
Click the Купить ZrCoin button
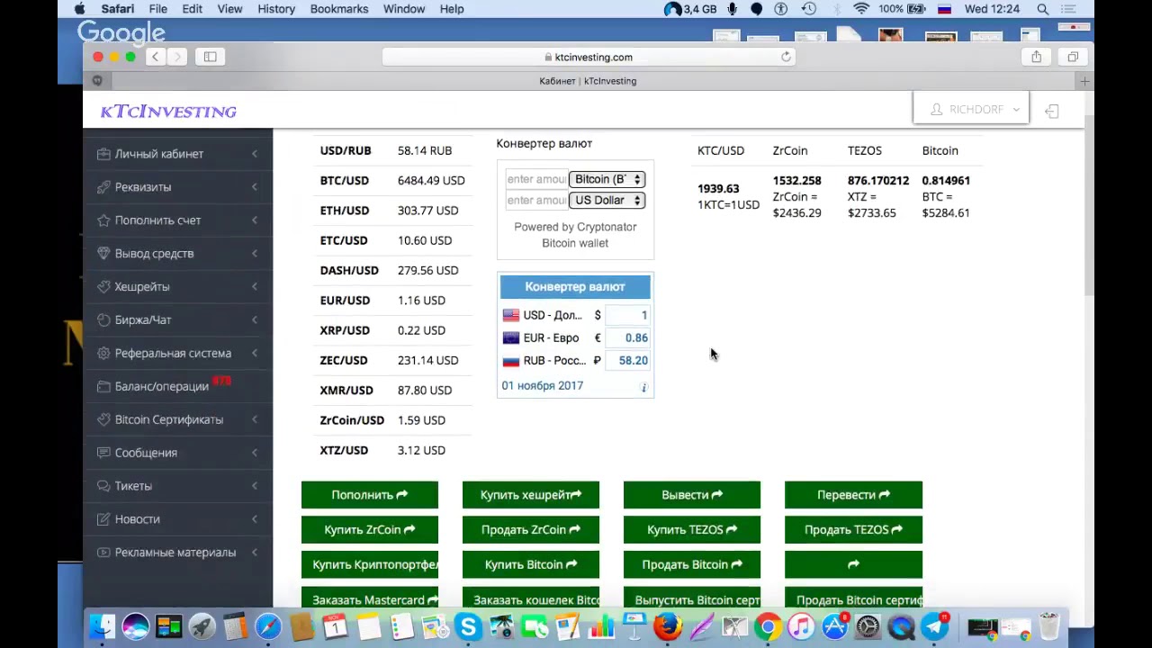coord(370,530)
